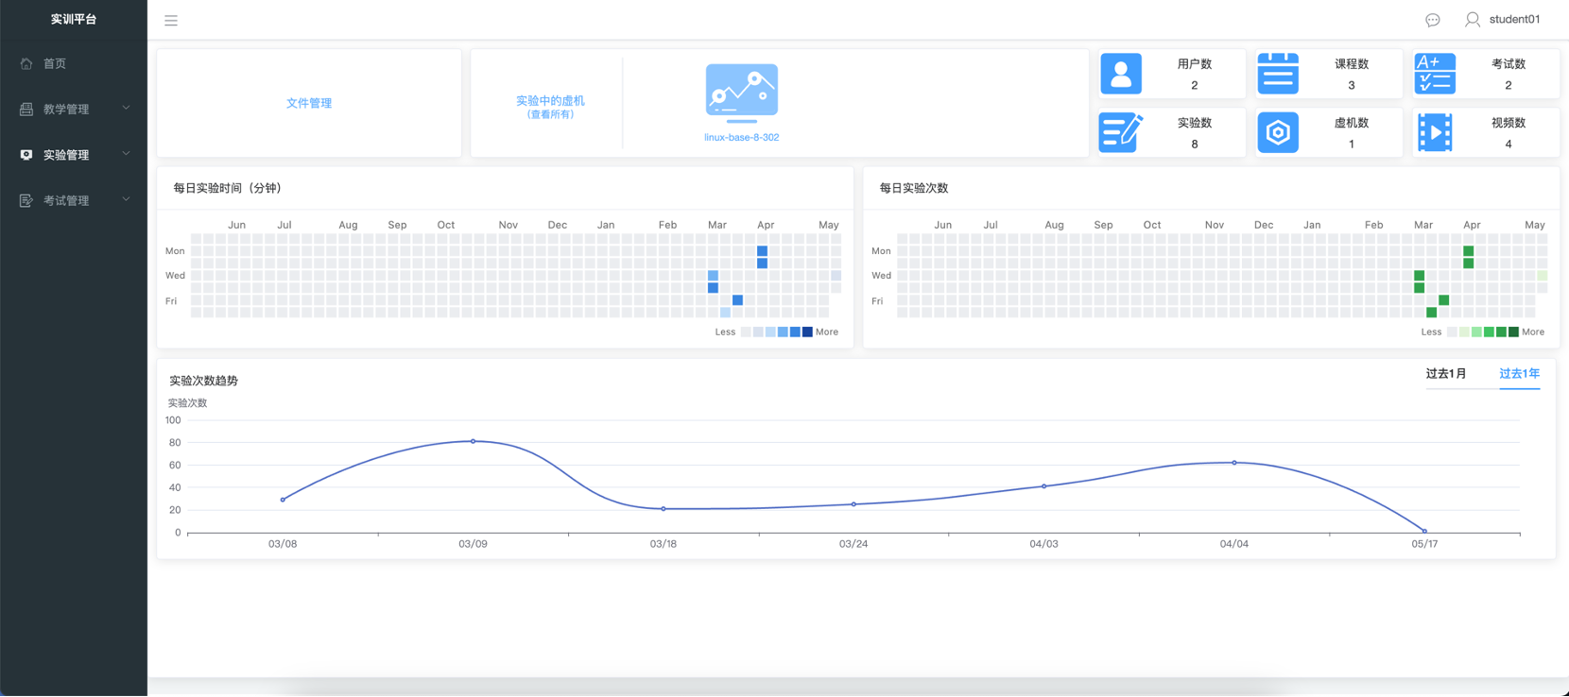Open the 文件管理 link
The height and width of the screenshot is (697, 1569).
[x=309, y=103]
